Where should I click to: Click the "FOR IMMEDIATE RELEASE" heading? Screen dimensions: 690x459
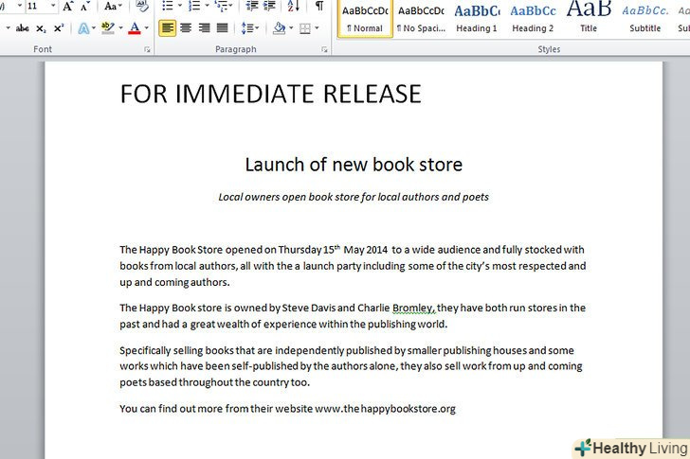tap(271, 94)
